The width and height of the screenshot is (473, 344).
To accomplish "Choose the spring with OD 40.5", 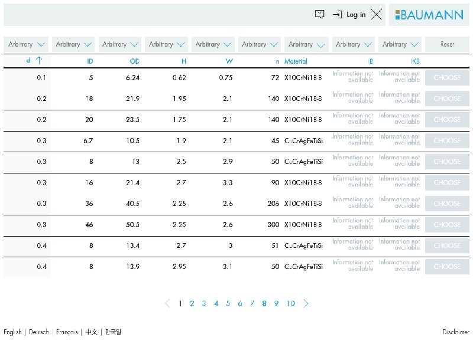I will tap(447, 204).
